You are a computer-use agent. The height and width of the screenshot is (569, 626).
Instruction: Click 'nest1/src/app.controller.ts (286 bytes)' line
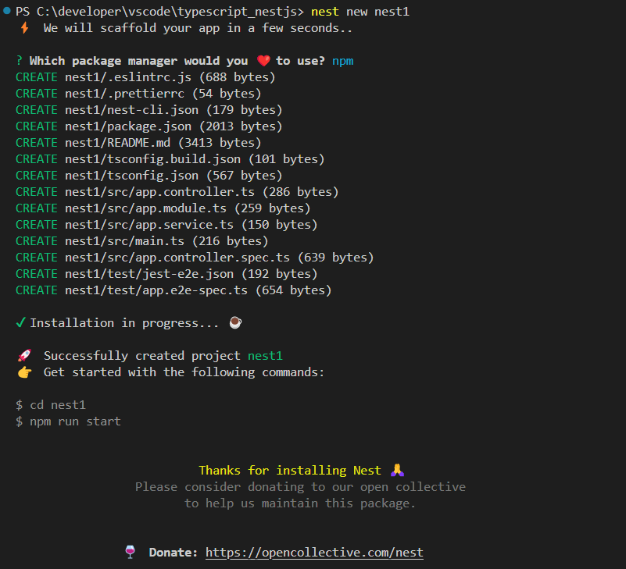[x=202, y=192]
